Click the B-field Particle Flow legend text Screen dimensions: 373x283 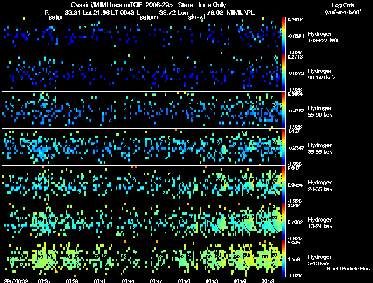[348, 269]
